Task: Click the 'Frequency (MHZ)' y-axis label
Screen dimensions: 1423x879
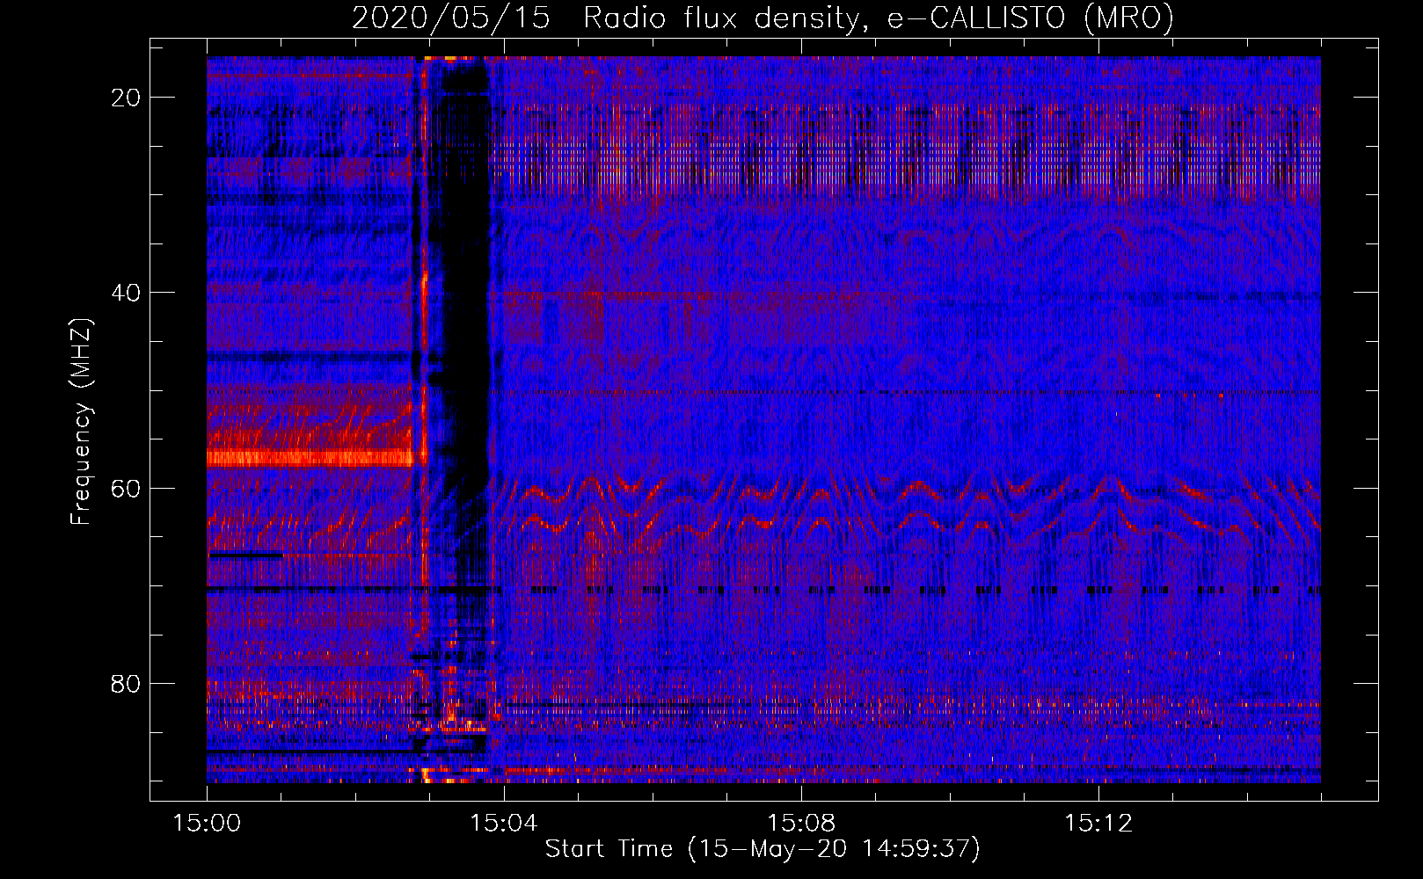Action: pyautogui.click(x=81, y=421)
